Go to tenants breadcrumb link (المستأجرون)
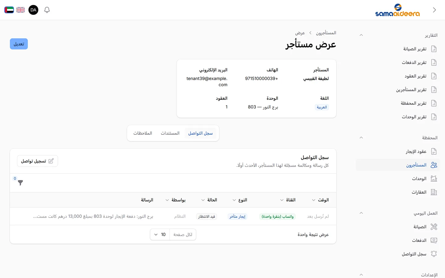The width and height of the screenshot is (445, 278). tap(326, 33)
